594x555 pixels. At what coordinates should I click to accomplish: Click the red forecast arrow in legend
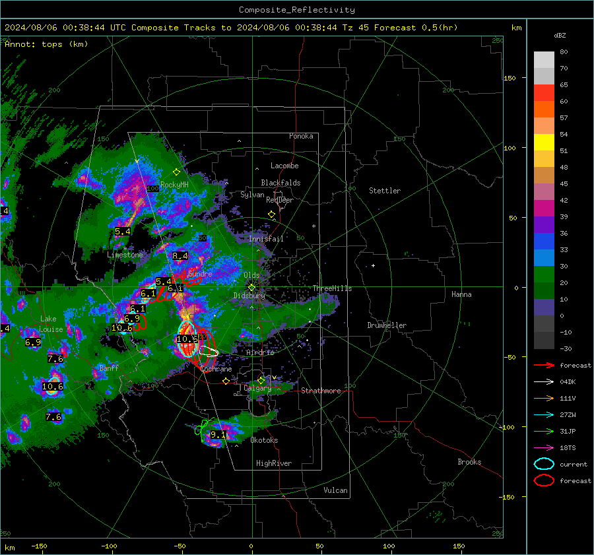(x=544, y=365)
